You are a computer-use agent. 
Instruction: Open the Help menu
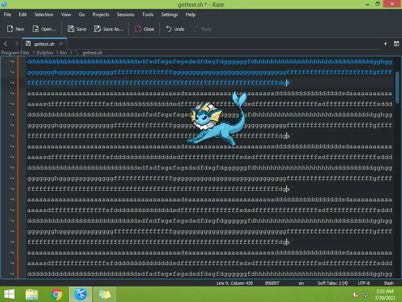pyautogui.click(x=190, y=15)
